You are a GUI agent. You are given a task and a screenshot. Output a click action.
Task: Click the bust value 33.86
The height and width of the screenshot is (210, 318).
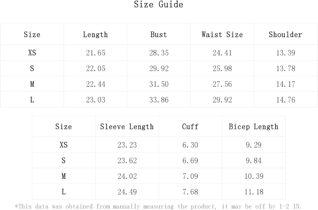[x=159, y=100]
